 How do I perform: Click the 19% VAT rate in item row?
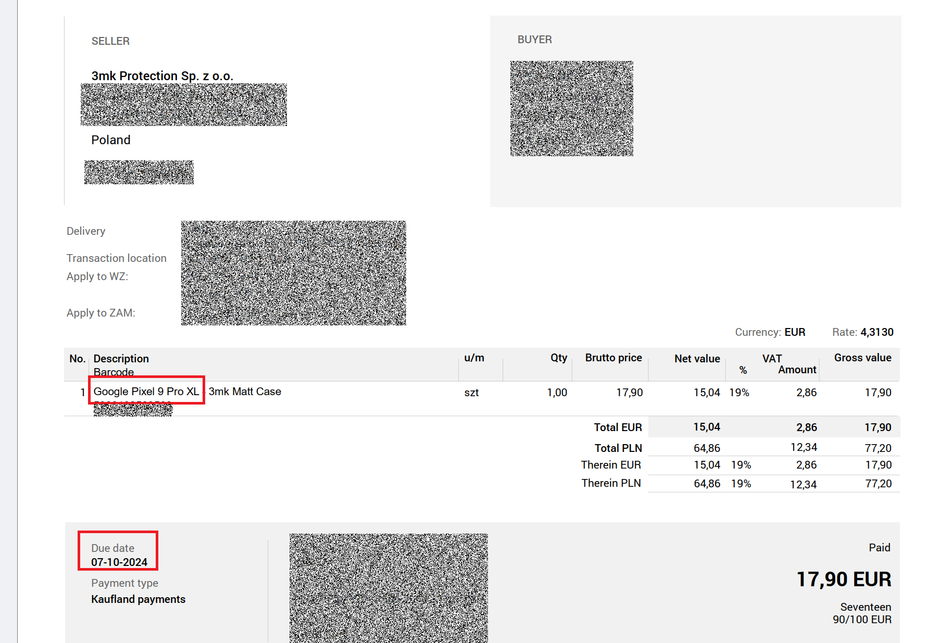[739, 393]
